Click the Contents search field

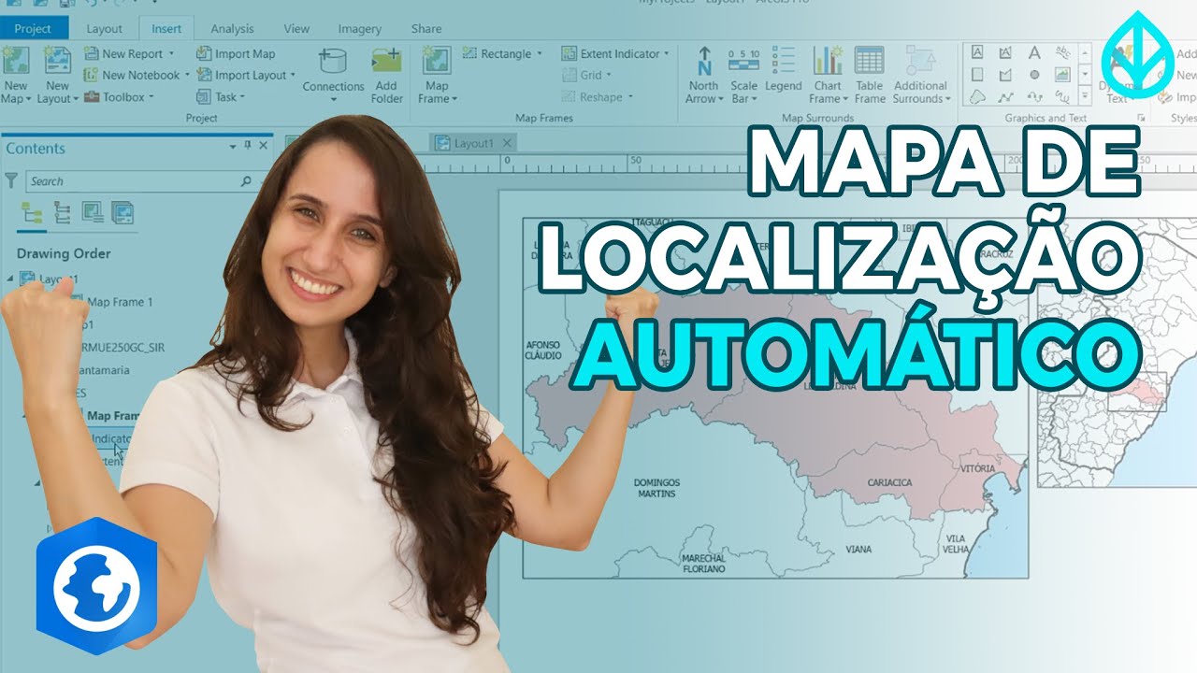coord(140,181)
